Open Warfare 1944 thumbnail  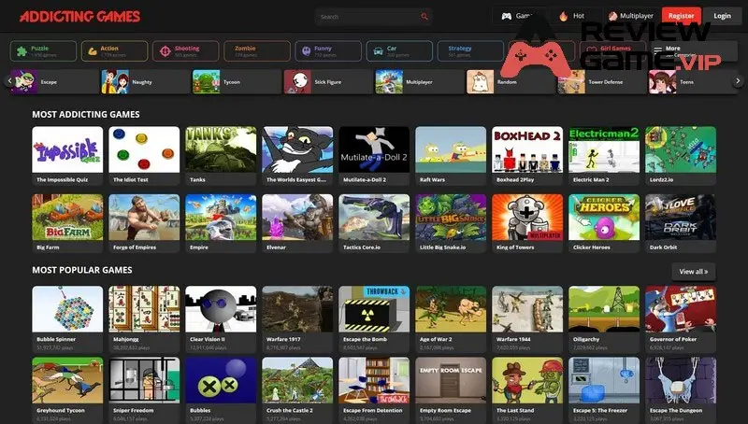coord(527,309)
